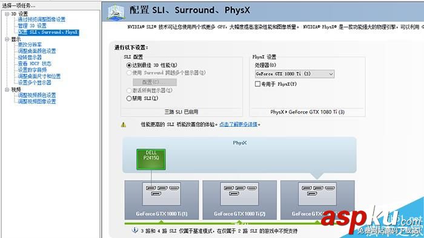Viewport: 424px width, 238px height.
Task: Open 管理 3D 设置 page
Action: click(32, 25)
